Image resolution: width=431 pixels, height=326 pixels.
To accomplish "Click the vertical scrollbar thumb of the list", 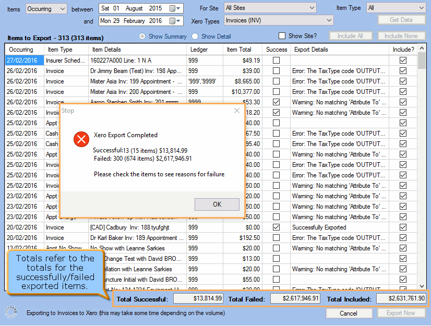I will tap(422, 61).
